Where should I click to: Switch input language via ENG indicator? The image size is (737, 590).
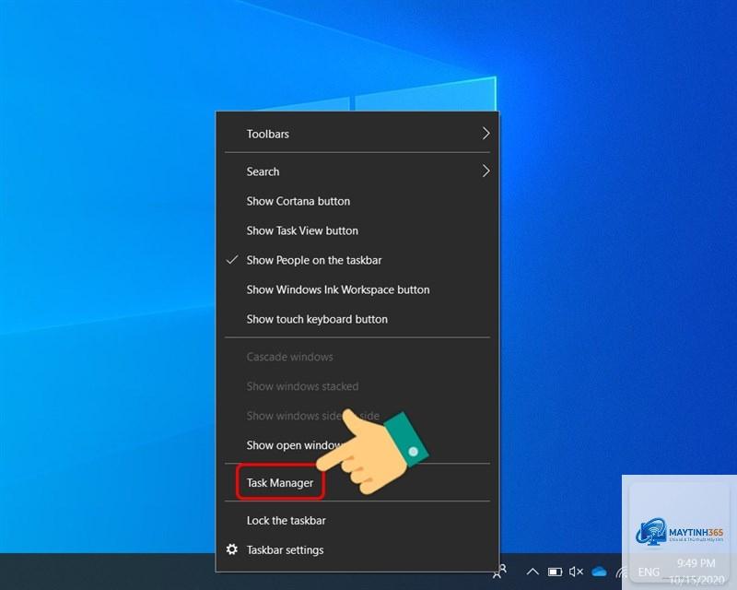649,572
